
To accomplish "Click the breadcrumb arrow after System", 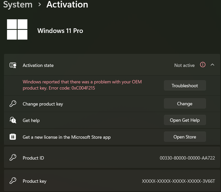I will pyautogui.click(x=40, y=5).
